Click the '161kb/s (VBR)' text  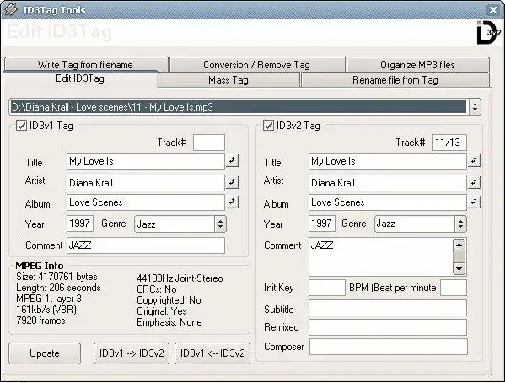[46, 310]
